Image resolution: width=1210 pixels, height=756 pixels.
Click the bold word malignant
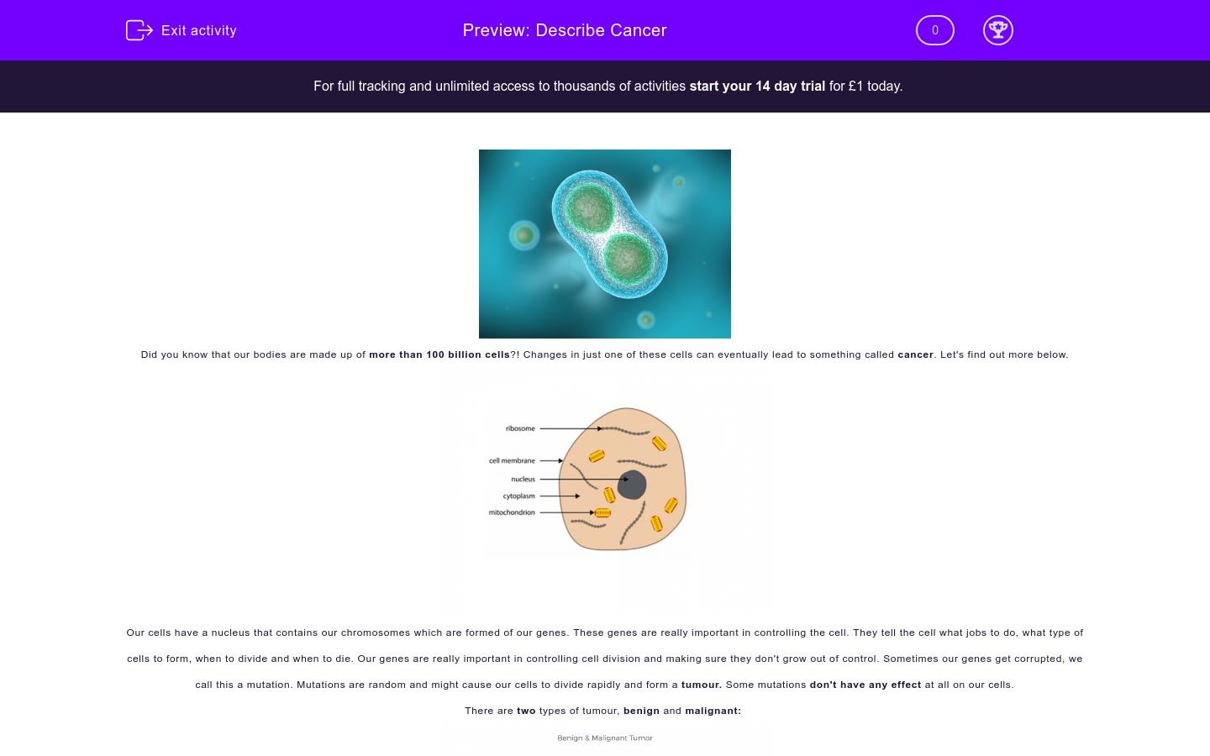[x=711, y=711]
